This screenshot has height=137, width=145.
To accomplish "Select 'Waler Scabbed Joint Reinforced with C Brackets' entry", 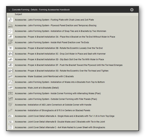I will (44, 76).
